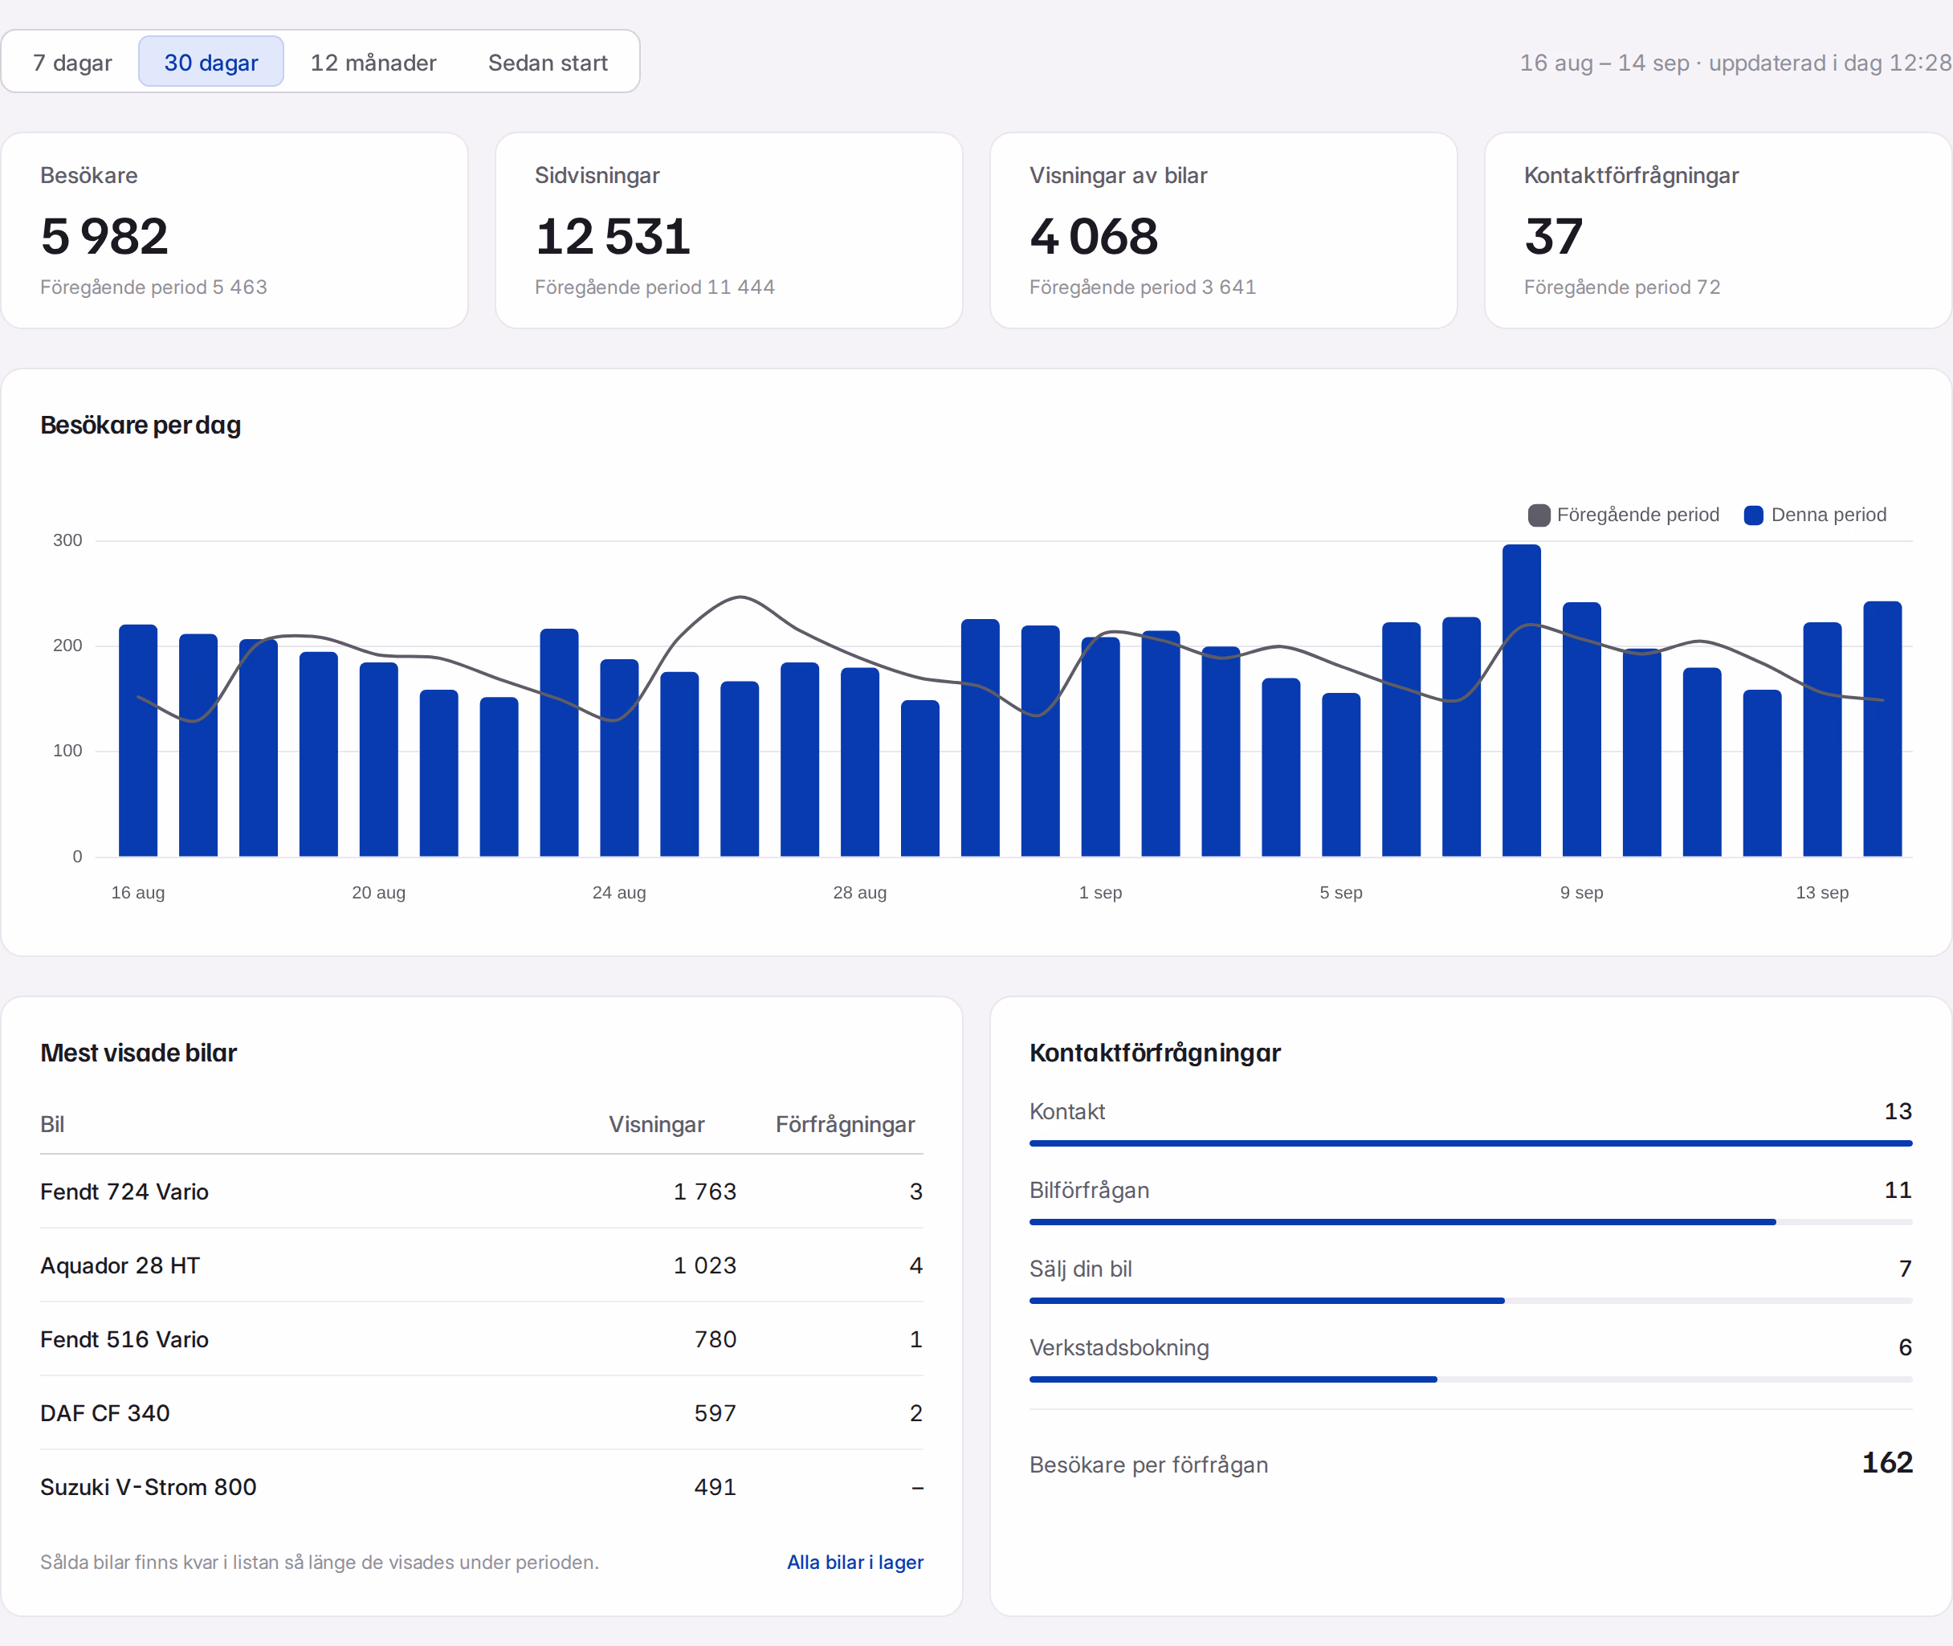The width and height of the screenshot is (1953, 1646).
Task: Click the Kontakt progress bar
Action: coord(1470,1143)
